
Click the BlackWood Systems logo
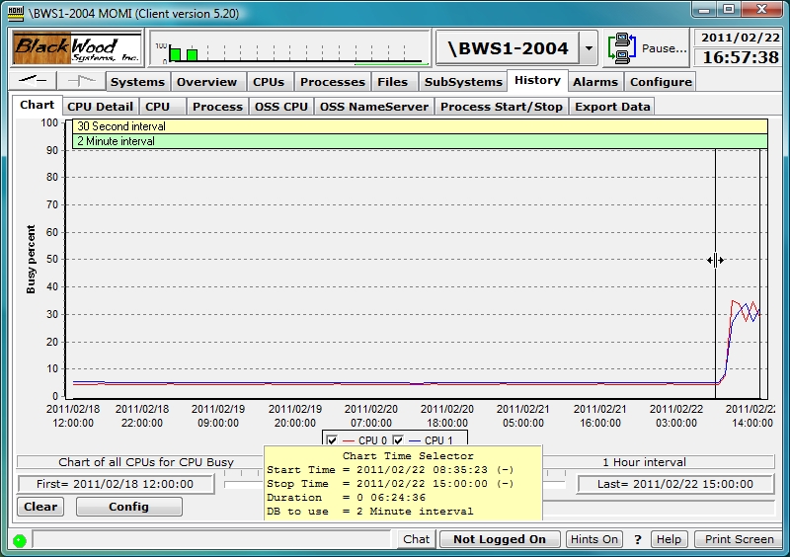click(x=77, y=48)
